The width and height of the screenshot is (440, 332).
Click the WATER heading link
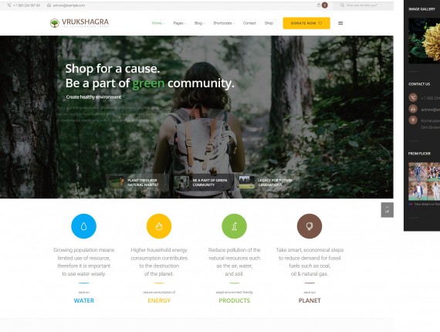[x=84, y=300]
